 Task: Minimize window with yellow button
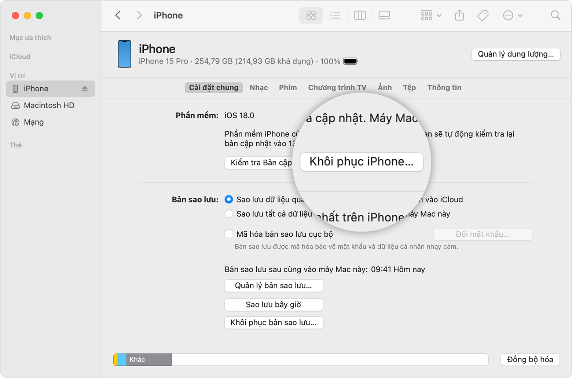27,15
